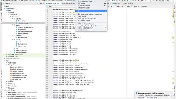The height and width of the screenshot is (99, 176).
Task: Click the Search Everywhere magnifier icon
Action: [x=172, y=1]
